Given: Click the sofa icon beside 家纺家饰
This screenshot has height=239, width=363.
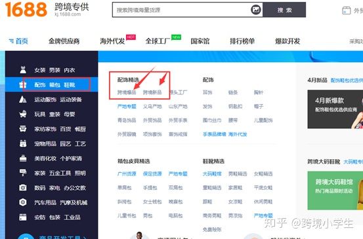Looking at the screenshot, I should tap(23, 128).
